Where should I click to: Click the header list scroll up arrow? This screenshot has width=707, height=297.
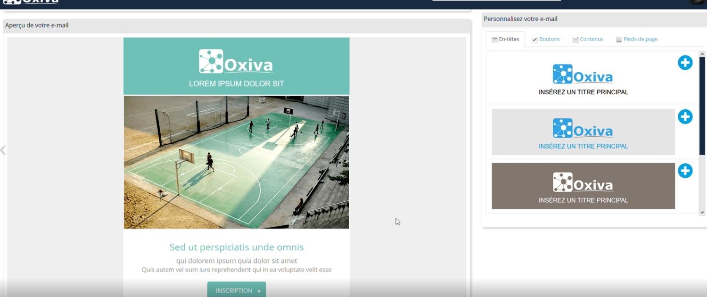tap(702, 54)
